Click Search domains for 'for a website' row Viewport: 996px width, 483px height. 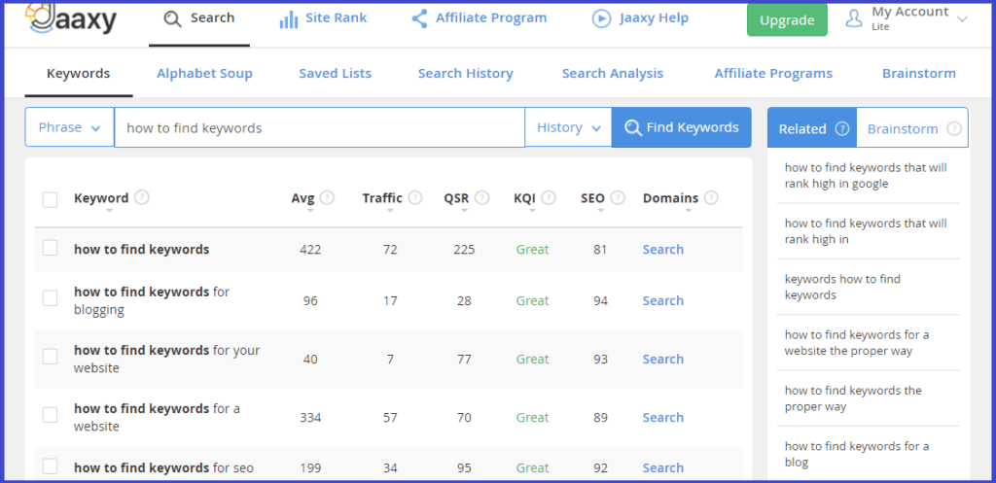click(x=662, y=418)
